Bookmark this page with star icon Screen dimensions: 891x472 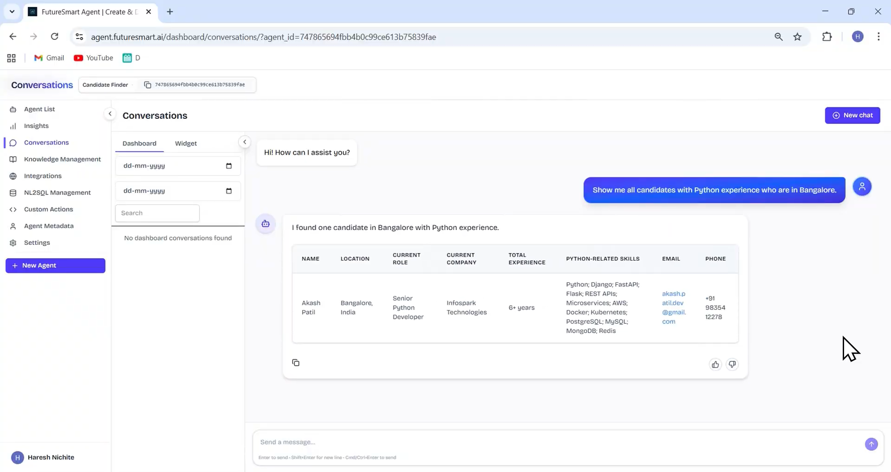pyautogui.click(x=797, y=37)
